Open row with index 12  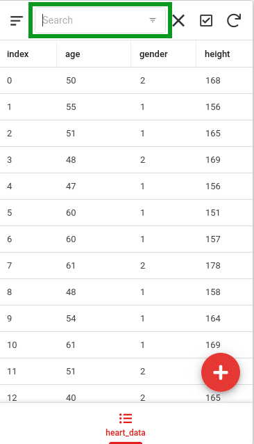coord(126,395)
